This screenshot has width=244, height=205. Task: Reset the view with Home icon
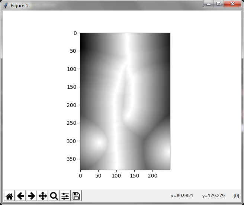(x=9, y=196)
